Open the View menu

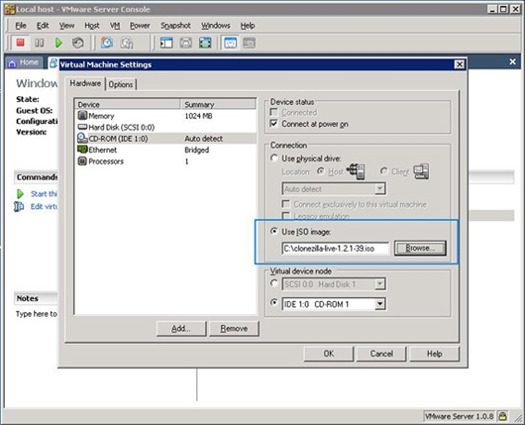tap(66, 26)
